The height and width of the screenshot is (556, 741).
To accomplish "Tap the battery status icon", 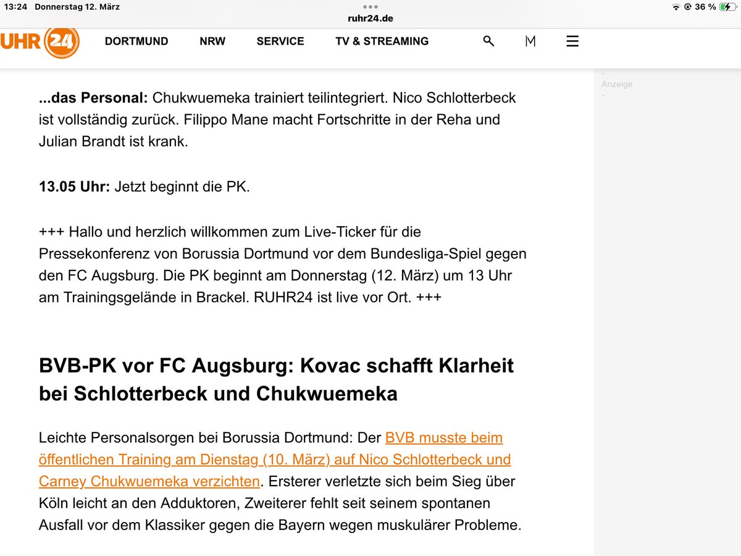I will pos(729,7).
